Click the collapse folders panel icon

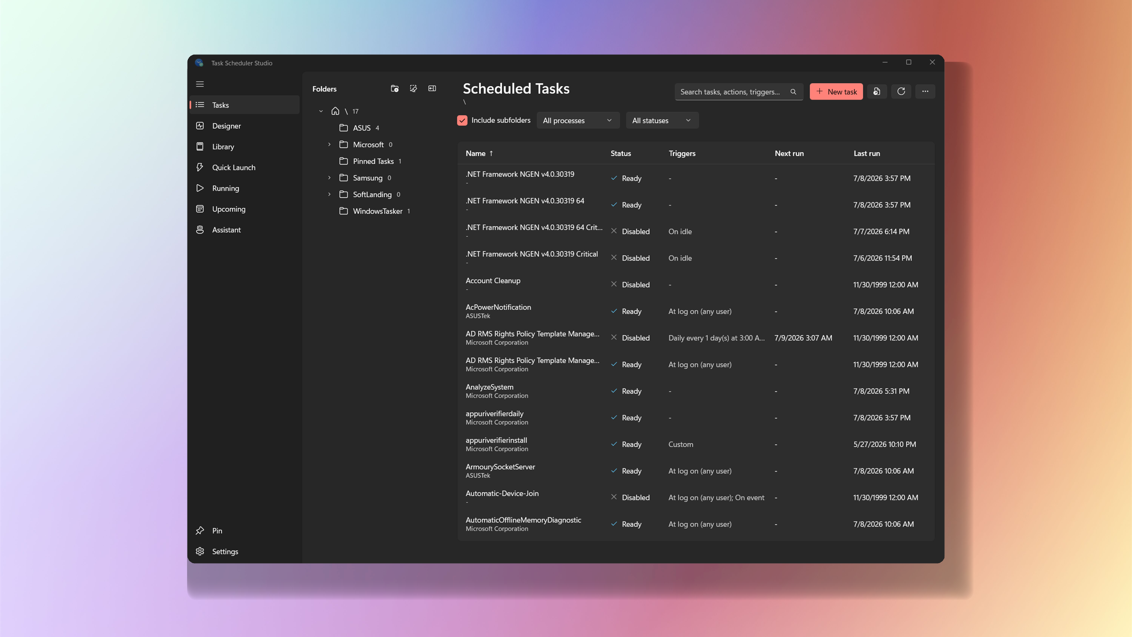[432, 88]
